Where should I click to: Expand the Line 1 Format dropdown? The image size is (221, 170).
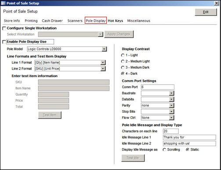[x=103, y=63]
